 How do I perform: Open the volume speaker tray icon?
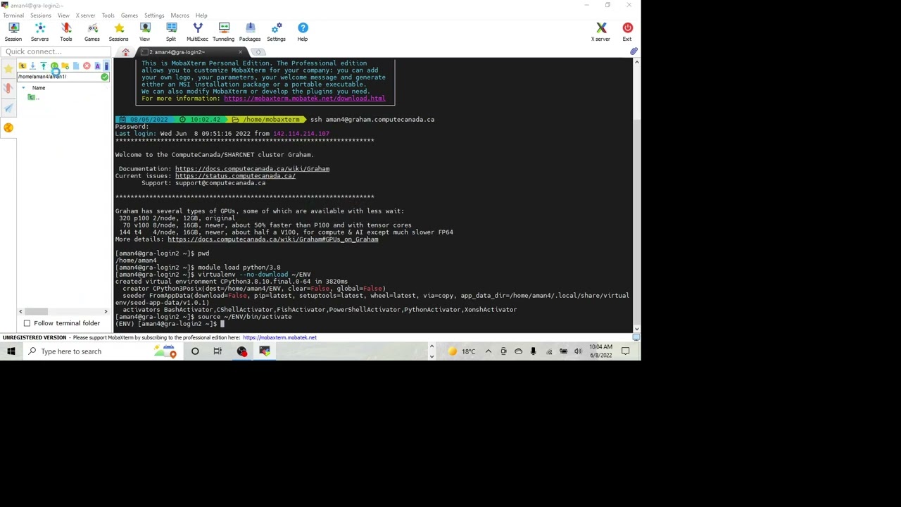[578, 351]
